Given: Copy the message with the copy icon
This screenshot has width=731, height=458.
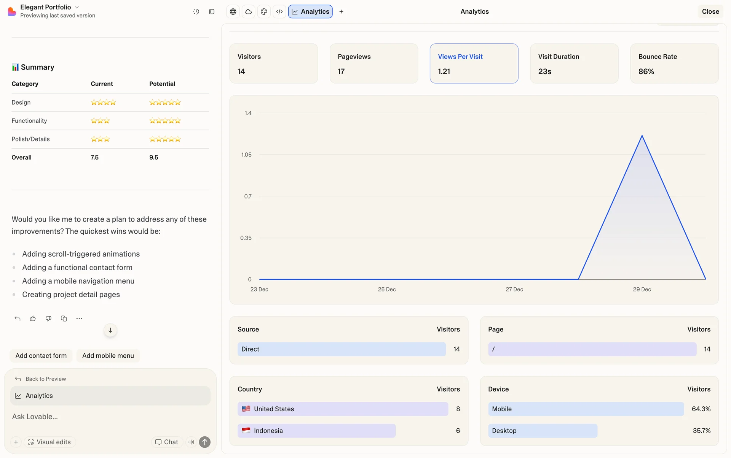Looking at the screenshot, I should 64,319.
